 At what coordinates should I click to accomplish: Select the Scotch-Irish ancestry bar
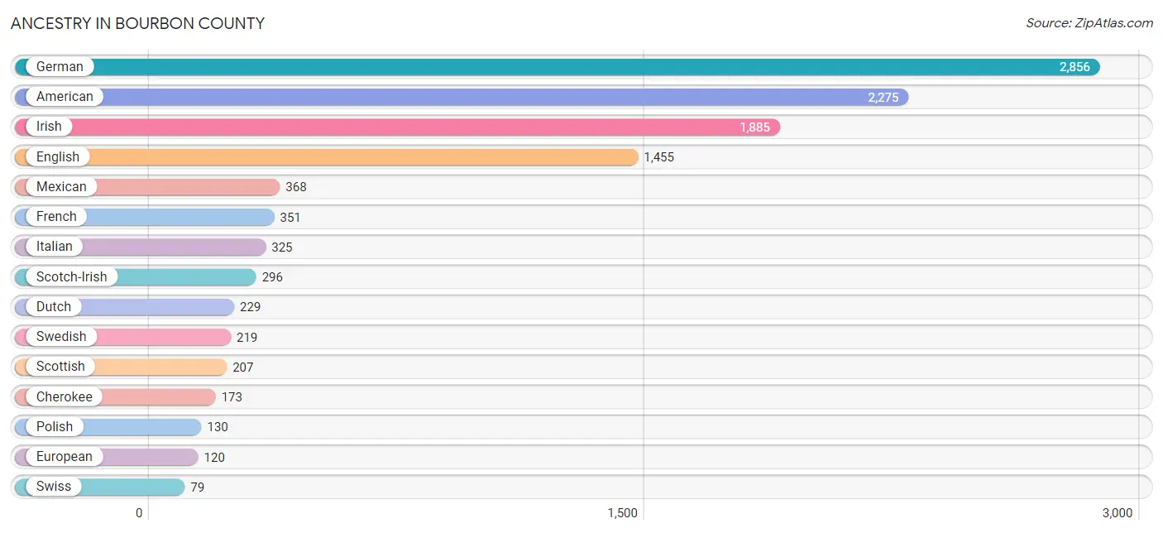[x=136, y=276]
